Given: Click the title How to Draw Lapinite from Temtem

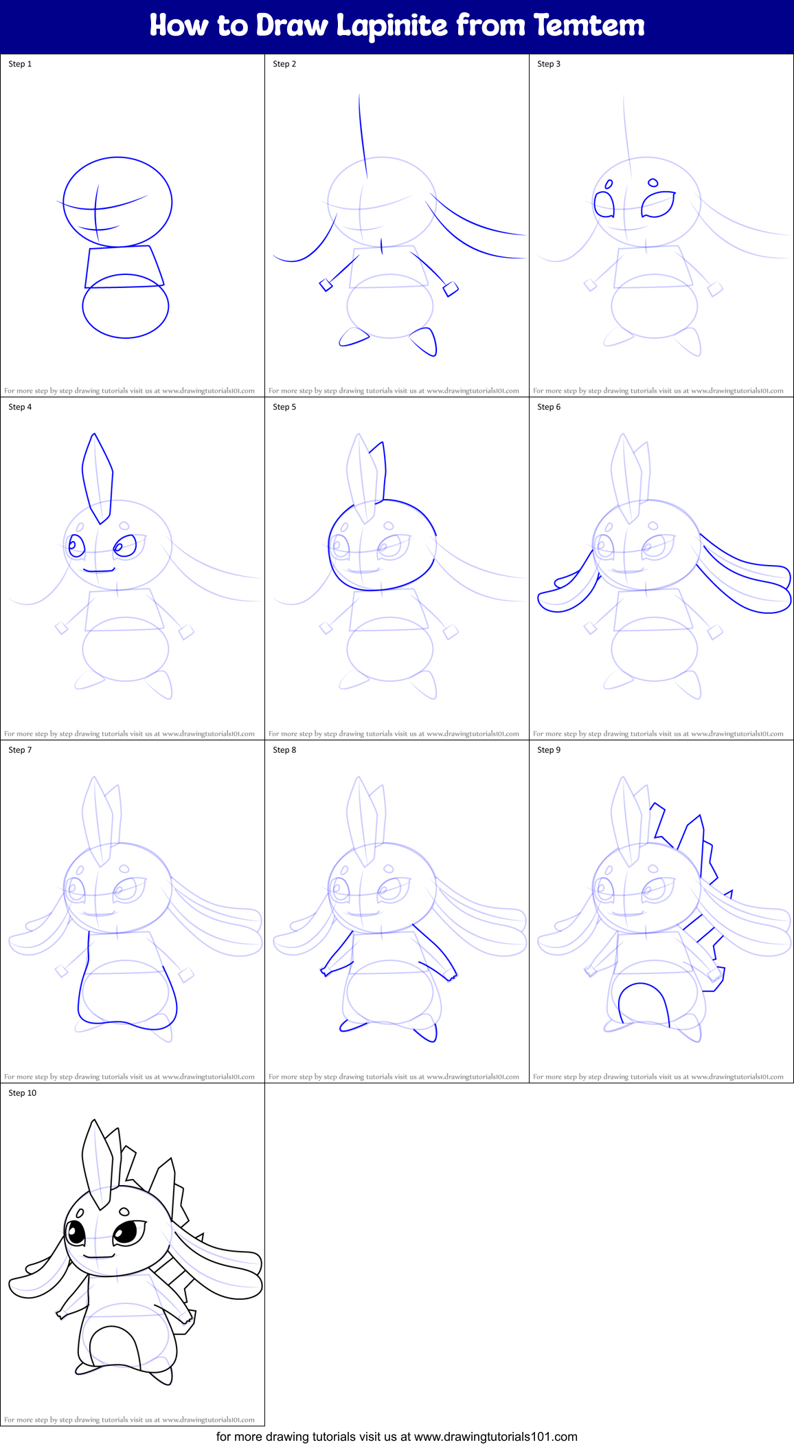Looking at the screenshot, I should pos(397,25).
